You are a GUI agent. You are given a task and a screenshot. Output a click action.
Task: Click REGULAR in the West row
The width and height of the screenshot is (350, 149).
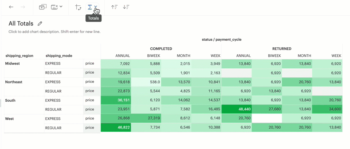(x=53, y=128)
